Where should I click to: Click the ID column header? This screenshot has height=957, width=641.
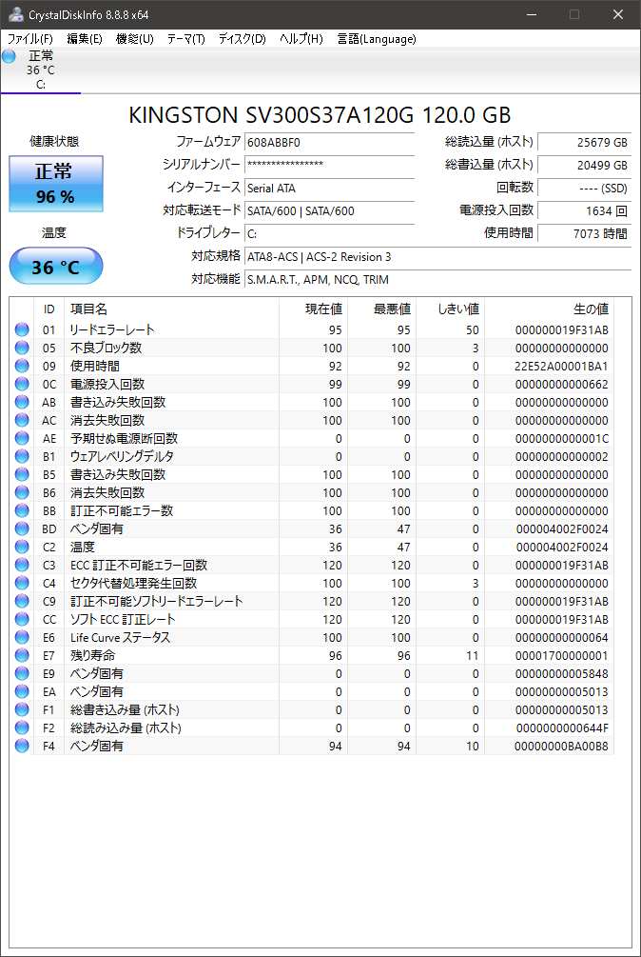pos(49,309)
